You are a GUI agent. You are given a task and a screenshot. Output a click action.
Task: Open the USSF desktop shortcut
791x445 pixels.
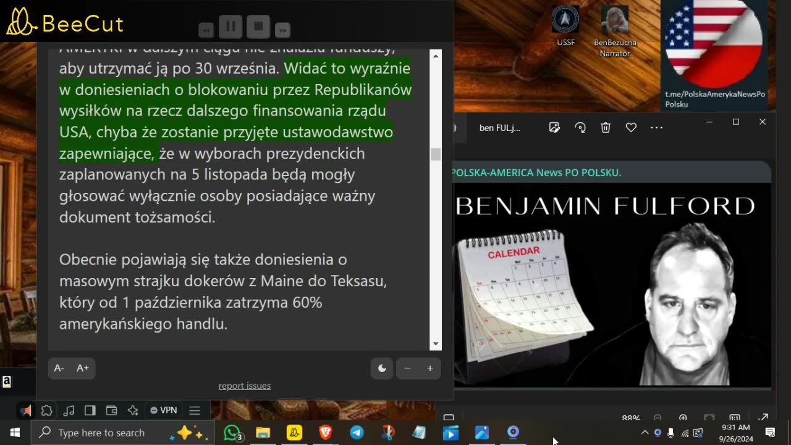pyautogui.click(x=565, y=25)
